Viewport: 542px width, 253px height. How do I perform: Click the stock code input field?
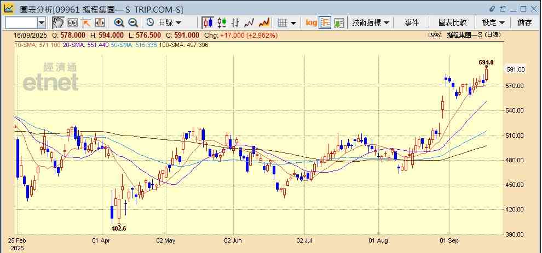pos(21,23)
